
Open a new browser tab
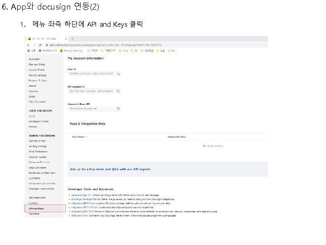pos(72,39)
